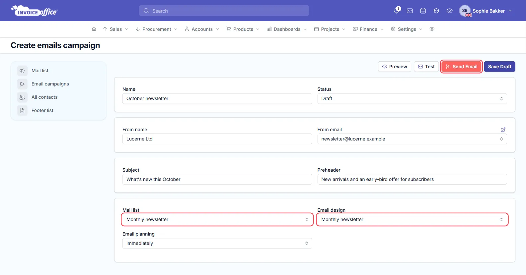Open the Dashboards menu
This screenshot has width=526, height=275.
click(x=287, y=29)
